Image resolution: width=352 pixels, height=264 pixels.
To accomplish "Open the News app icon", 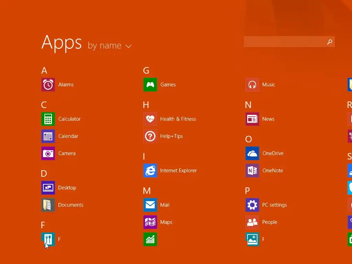I will (x=252, y=119).
